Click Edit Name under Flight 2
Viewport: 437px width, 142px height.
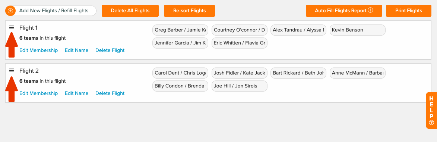pos(77,93)
